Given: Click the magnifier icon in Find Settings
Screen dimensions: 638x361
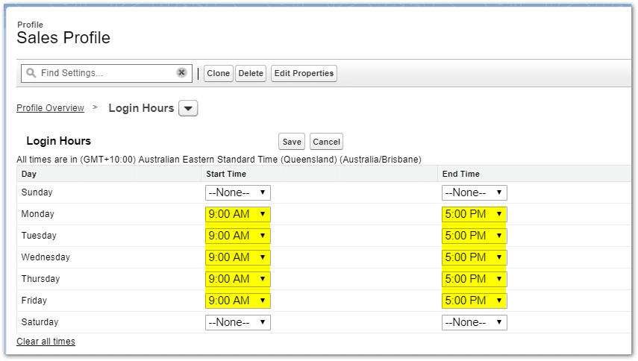Looking at the screenshot, I should coord(31,73).
